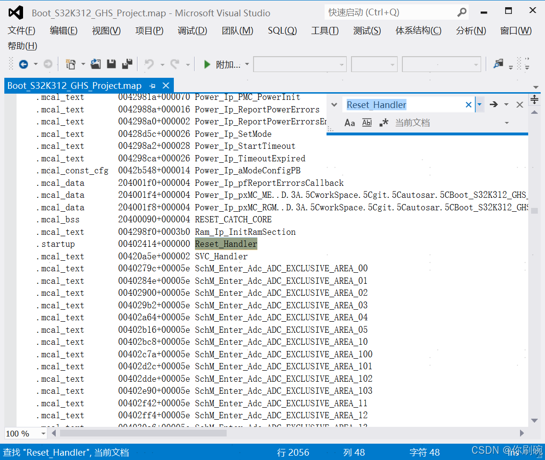Toggle Match Case in the find bar
Viewport: 545px width, 460px height.
[x=350, y=122]
